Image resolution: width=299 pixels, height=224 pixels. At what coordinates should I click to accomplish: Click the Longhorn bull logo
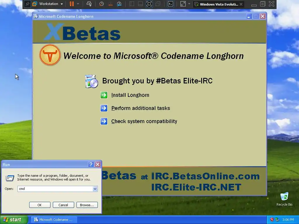coord(50,55)
